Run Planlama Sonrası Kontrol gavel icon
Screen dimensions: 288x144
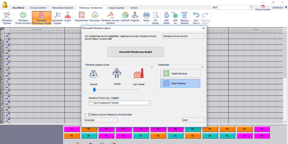pyautogui.click(x=110, y=18)
